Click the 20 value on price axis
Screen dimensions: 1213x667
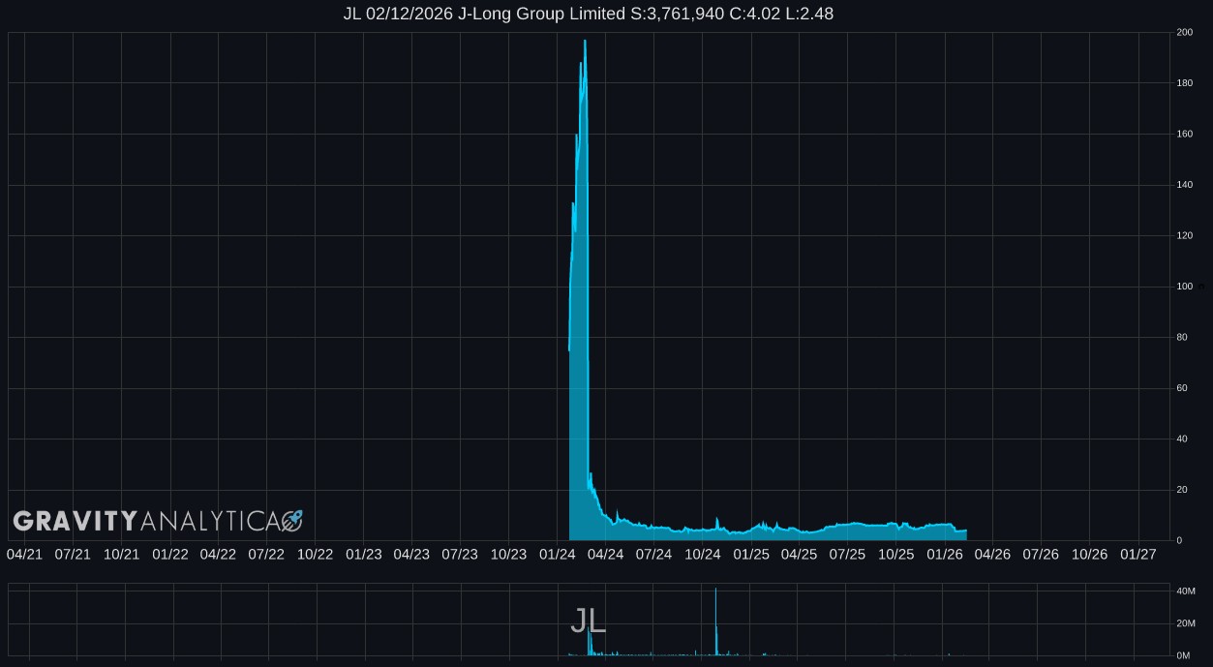coord(1182,490)
